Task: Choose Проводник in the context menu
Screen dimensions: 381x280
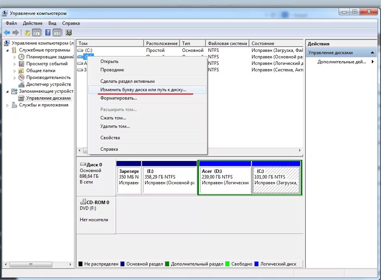Action: 147,70
